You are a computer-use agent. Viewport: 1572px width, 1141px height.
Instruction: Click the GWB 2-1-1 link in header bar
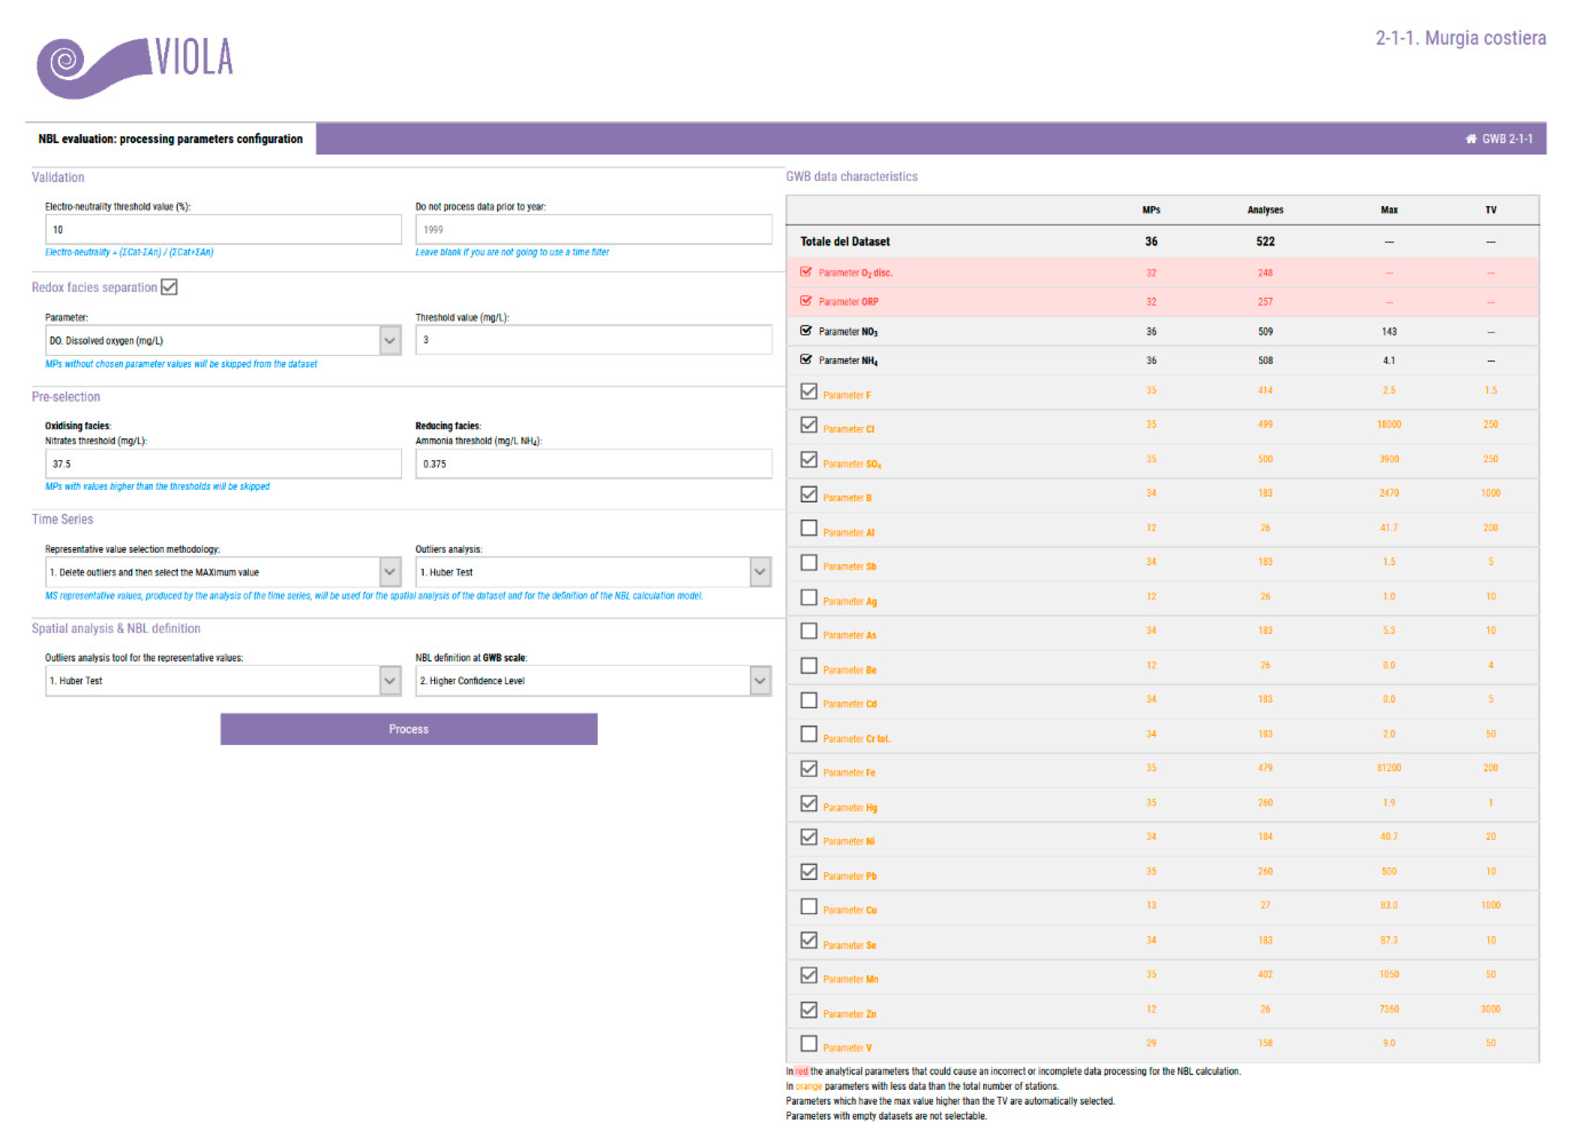[x=1507, y=139]
